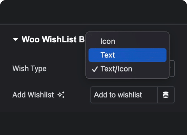Choose the highlighted Text option
This screenshot has height=135, width=187.
click(x=128, y=55)
